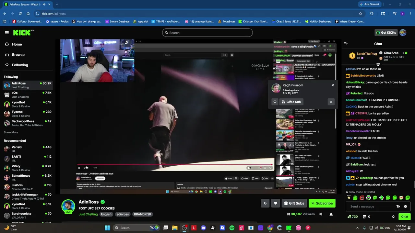The width and height of the screenshot is (415, 233).
Task: Open Vitaly in Recommended list
Action: pos(28,168)
